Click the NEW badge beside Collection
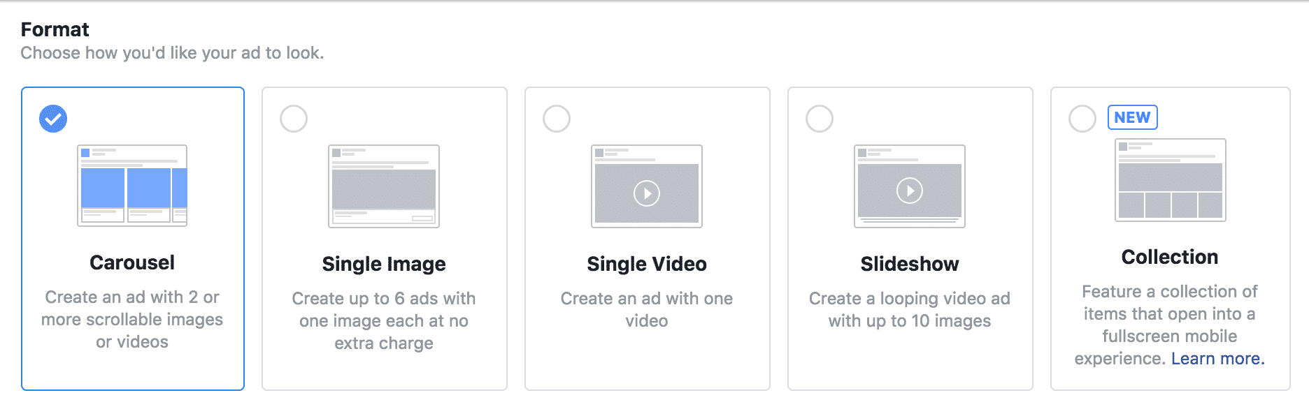 click(x=1133, y=117)
